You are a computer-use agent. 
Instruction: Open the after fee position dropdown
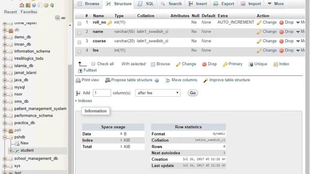click(x=158, y=93)
